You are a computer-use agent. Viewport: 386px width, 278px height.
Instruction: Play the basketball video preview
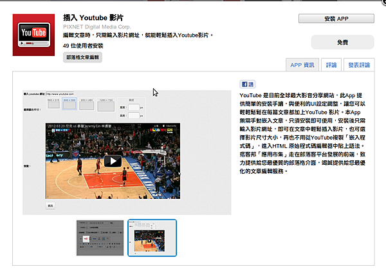[x=113, y=162]
